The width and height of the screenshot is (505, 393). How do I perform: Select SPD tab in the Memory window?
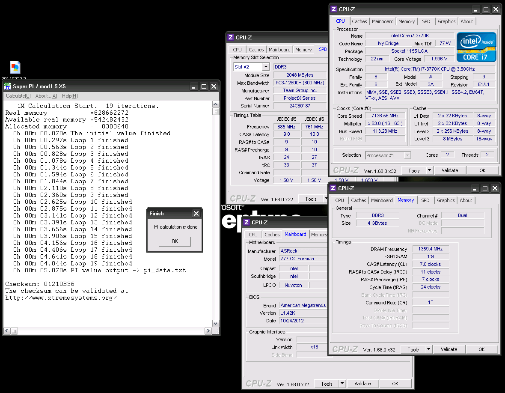[425, 200]
